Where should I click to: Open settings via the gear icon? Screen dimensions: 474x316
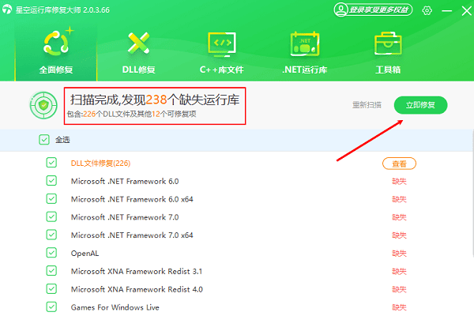pyautogui.click(x=427, y=10)
